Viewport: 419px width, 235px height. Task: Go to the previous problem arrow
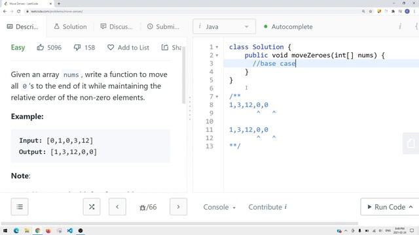(117, 207)
